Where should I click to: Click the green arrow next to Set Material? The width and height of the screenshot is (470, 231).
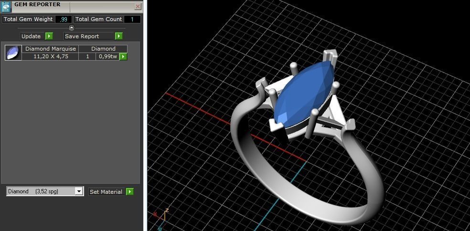(130, 192)
